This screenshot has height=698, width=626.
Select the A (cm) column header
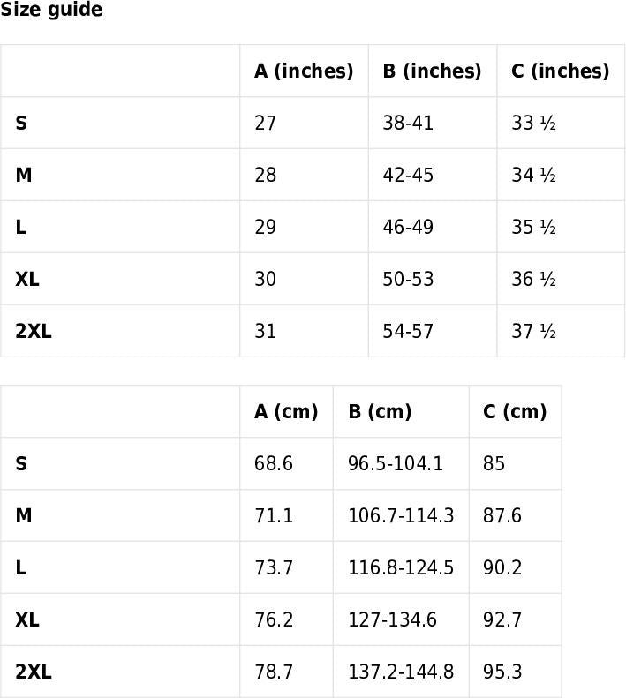[x=286, y=412]
